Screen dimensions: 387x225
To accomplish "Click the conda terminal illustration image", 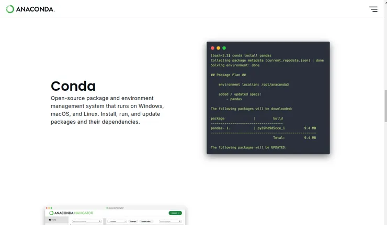I will click(x=268, y=98).
